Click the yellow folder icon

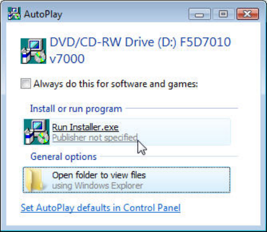click(34, 180)
